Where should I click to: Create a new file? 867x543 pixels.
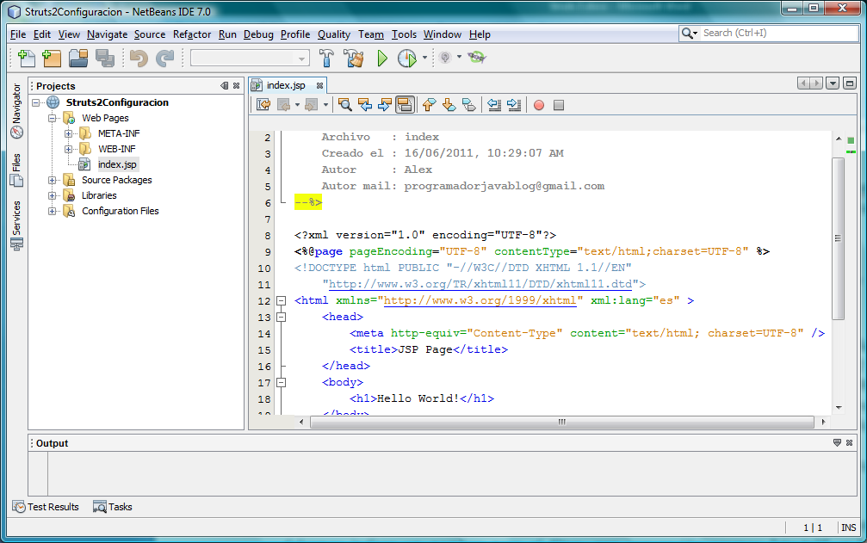click(26, 58)
